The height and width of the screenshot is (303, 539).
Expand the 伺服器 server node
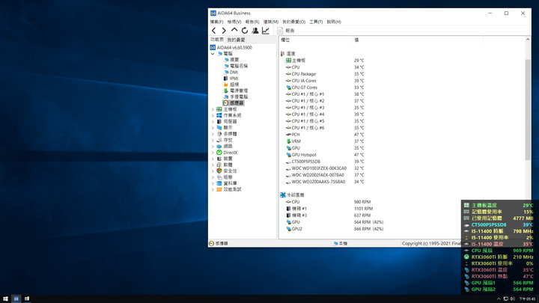point(213,122)
